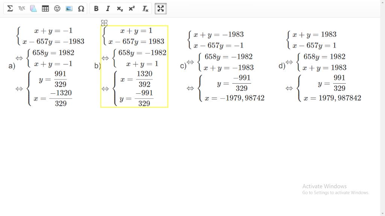The image size is (385, 216).
Task: Toggle italic formatting
Action: tap(108, 9)
